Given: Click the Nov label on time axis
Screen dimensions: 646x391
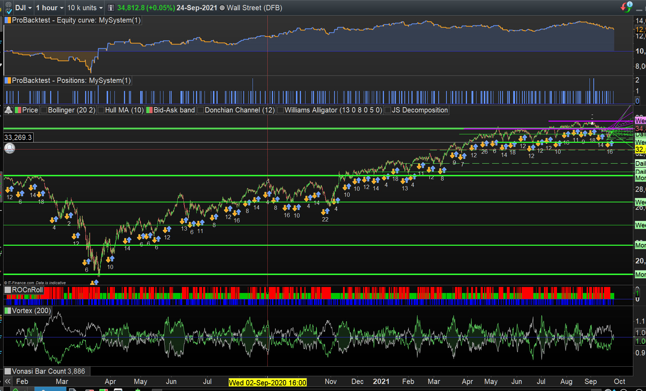Looking at the screenshot, I should (331, 381).
